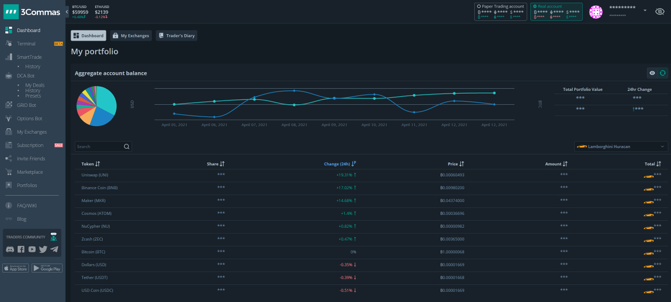Open the Twitter community icon
671x302 pixels.
click(x=43, y=249)
